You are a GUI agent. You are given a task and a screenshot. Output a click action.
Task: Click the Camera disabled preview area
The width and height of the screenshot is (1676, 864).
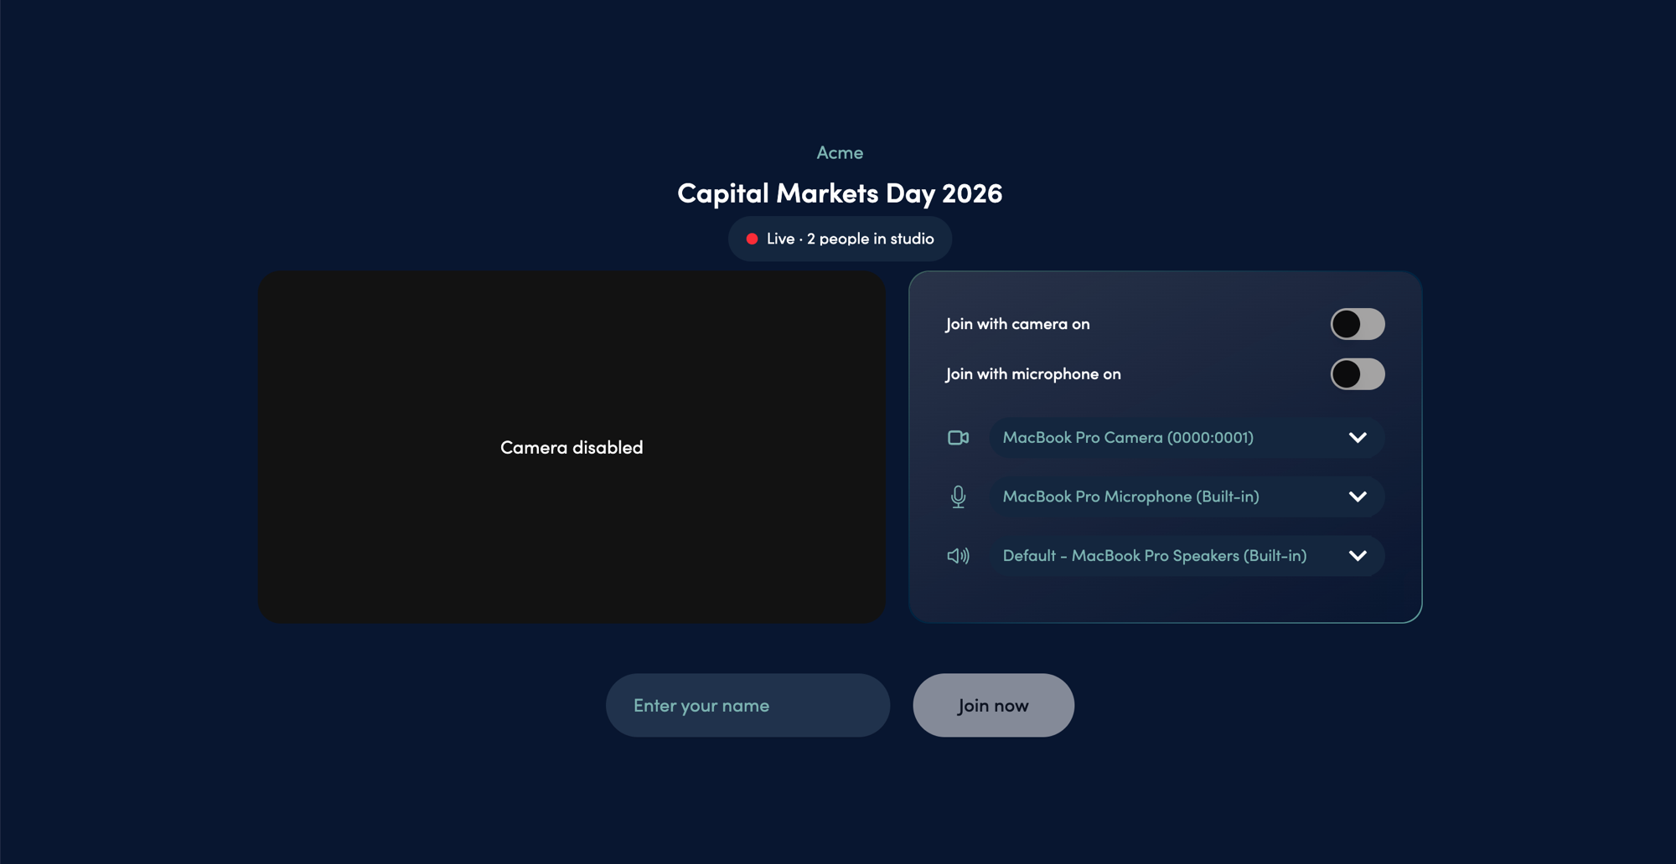(x=572, y=447)
